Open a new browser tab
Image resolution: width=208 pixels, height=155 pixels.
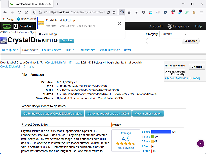[57, 4]
